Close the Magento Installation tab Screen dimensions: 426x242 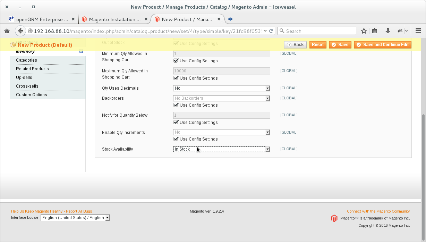[146, 19]
